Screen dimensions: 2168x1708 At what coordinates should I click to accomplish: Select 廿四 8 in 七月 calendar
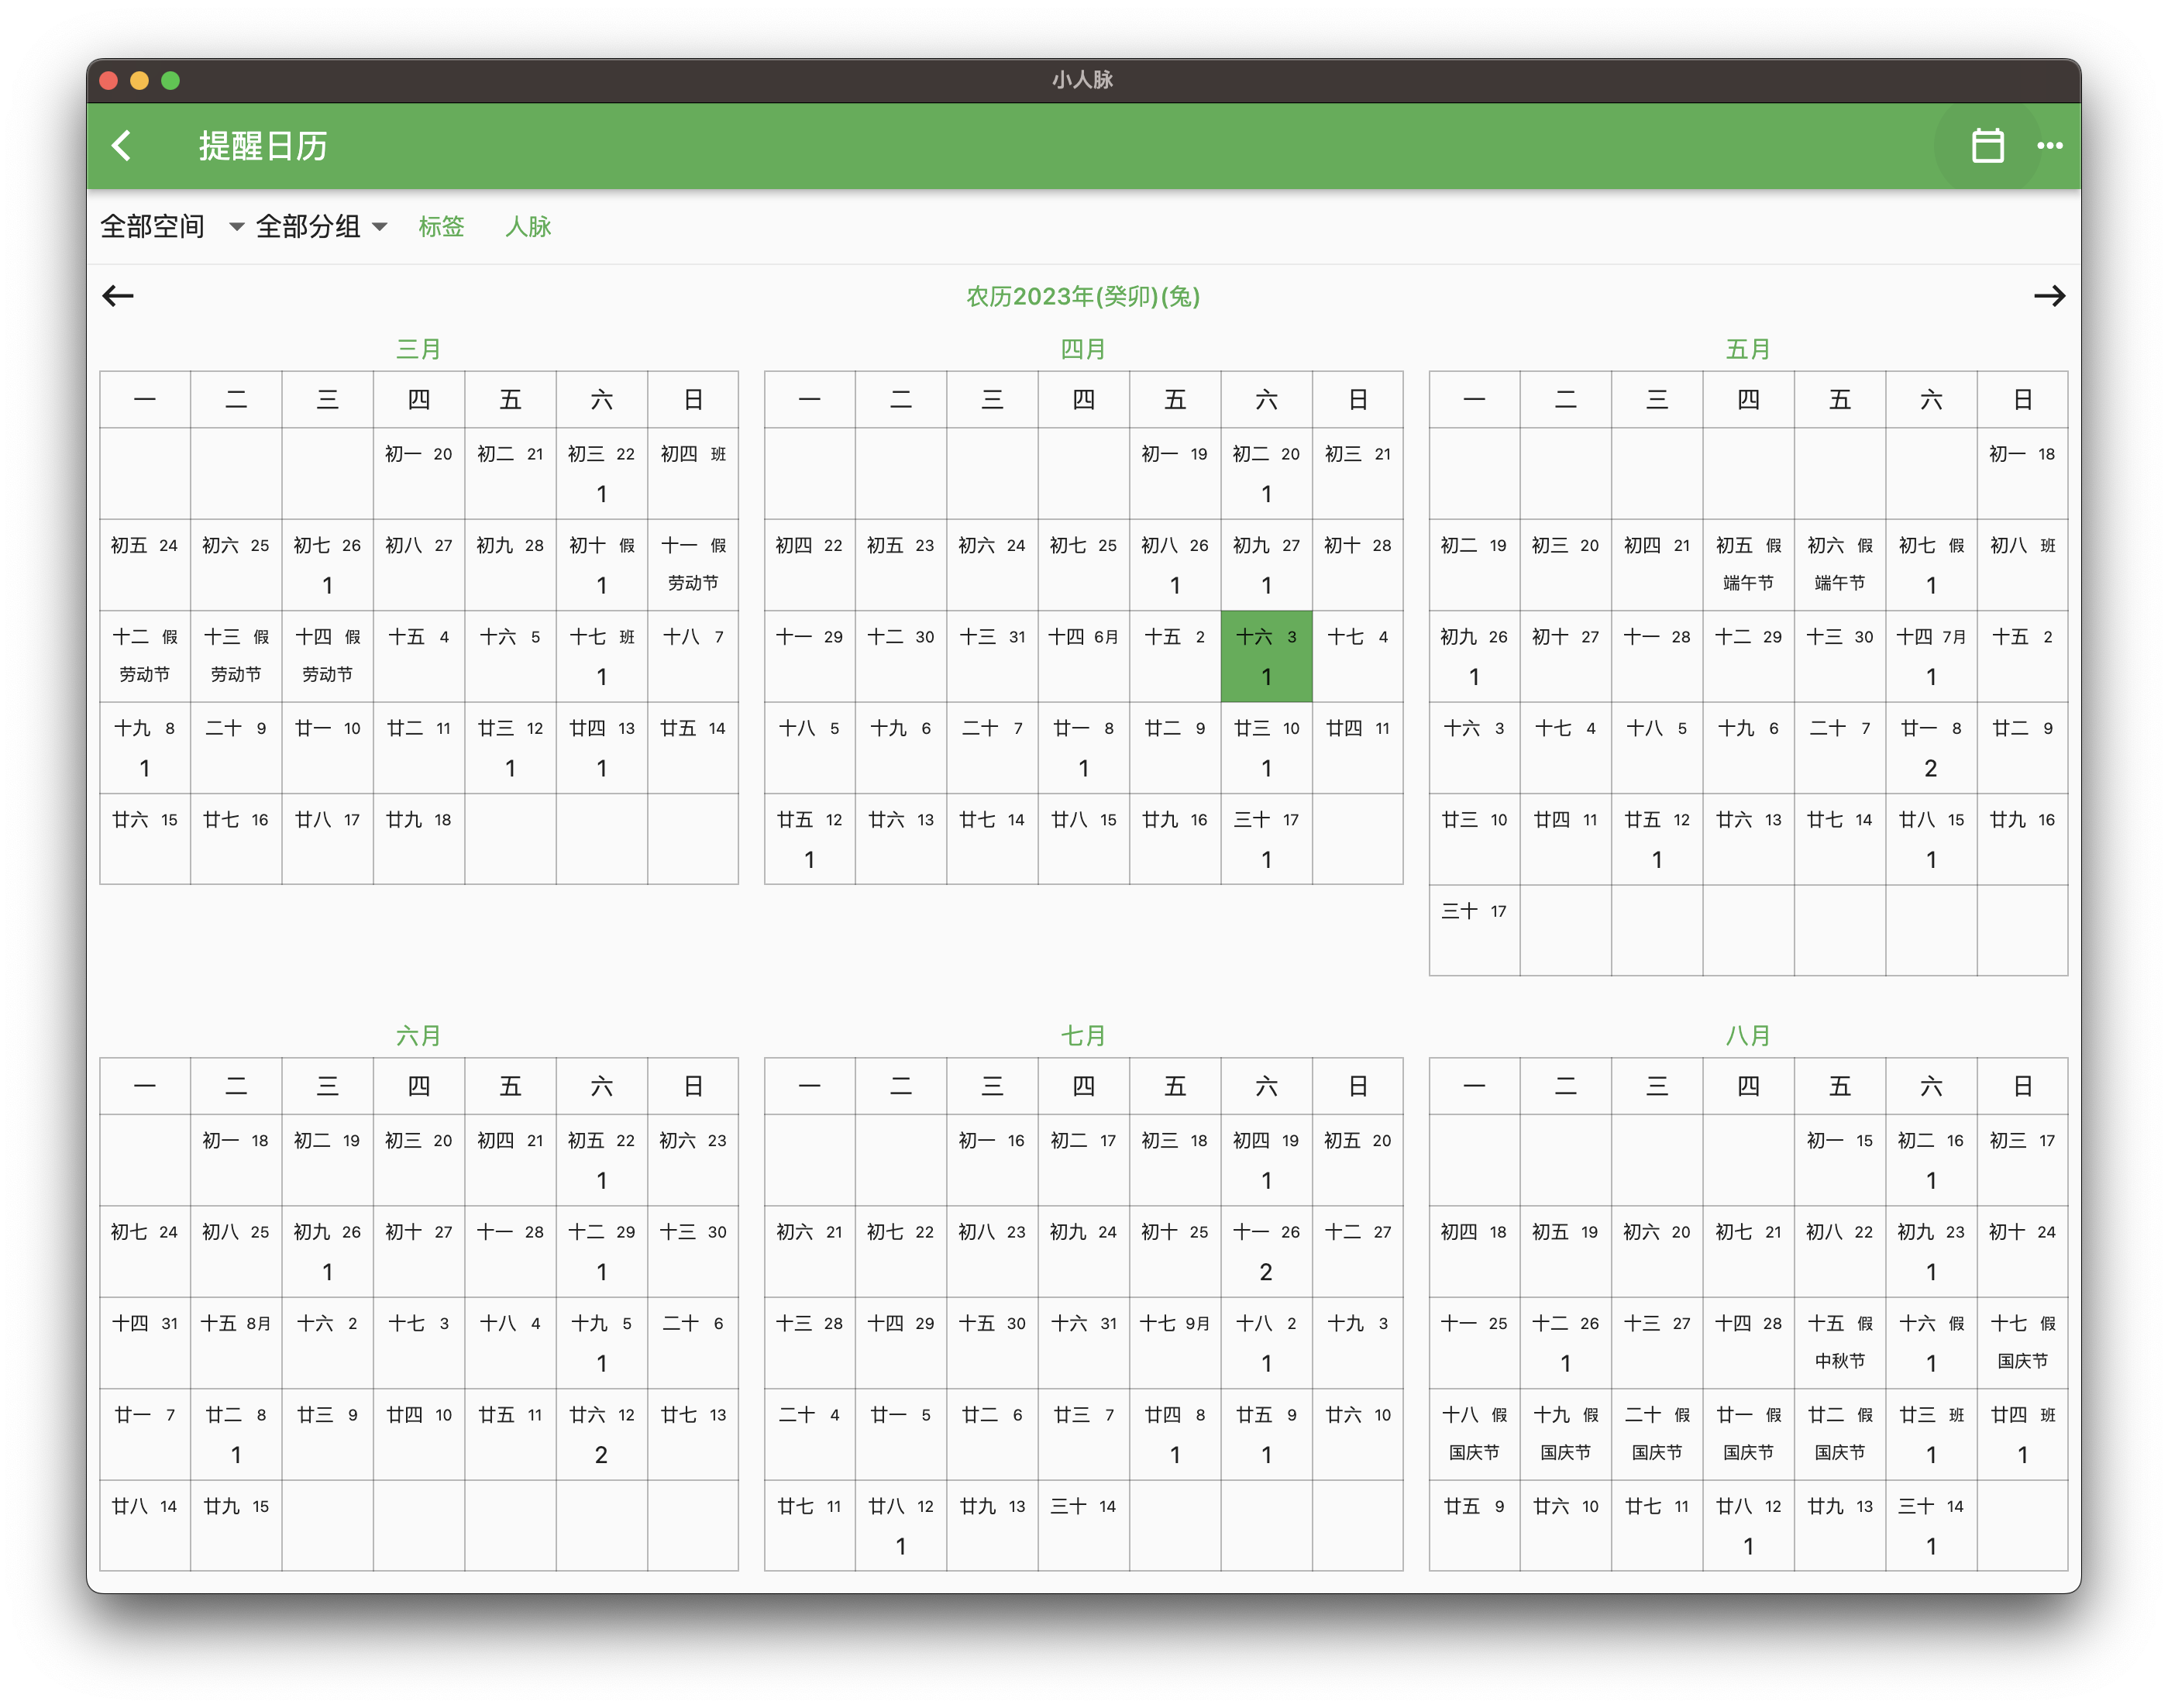[1175, 1434]
